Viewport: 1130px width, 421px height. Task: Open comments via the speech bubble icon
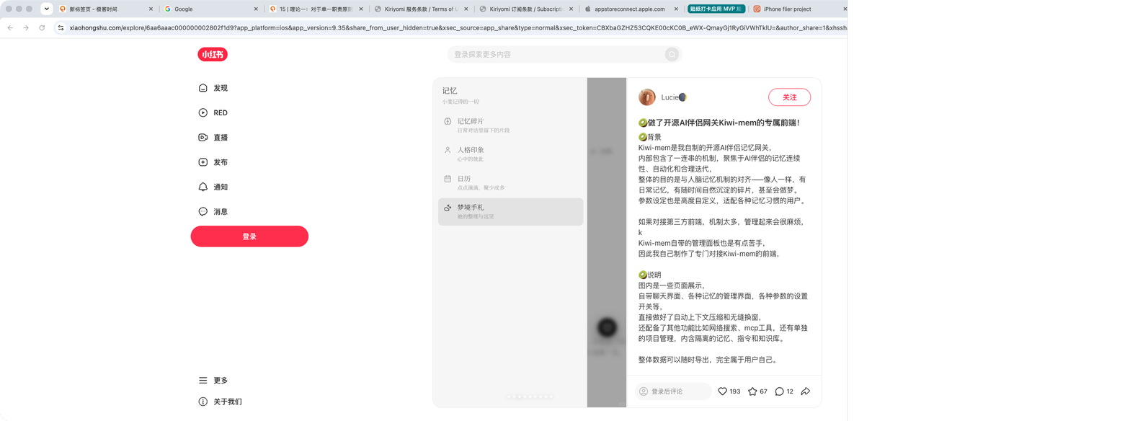click(x=779, y=391)
